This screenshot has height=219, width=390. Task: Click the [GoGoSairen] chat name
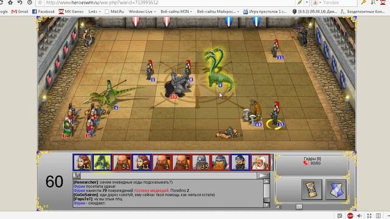pyautogui.click(x=85, y=195)
